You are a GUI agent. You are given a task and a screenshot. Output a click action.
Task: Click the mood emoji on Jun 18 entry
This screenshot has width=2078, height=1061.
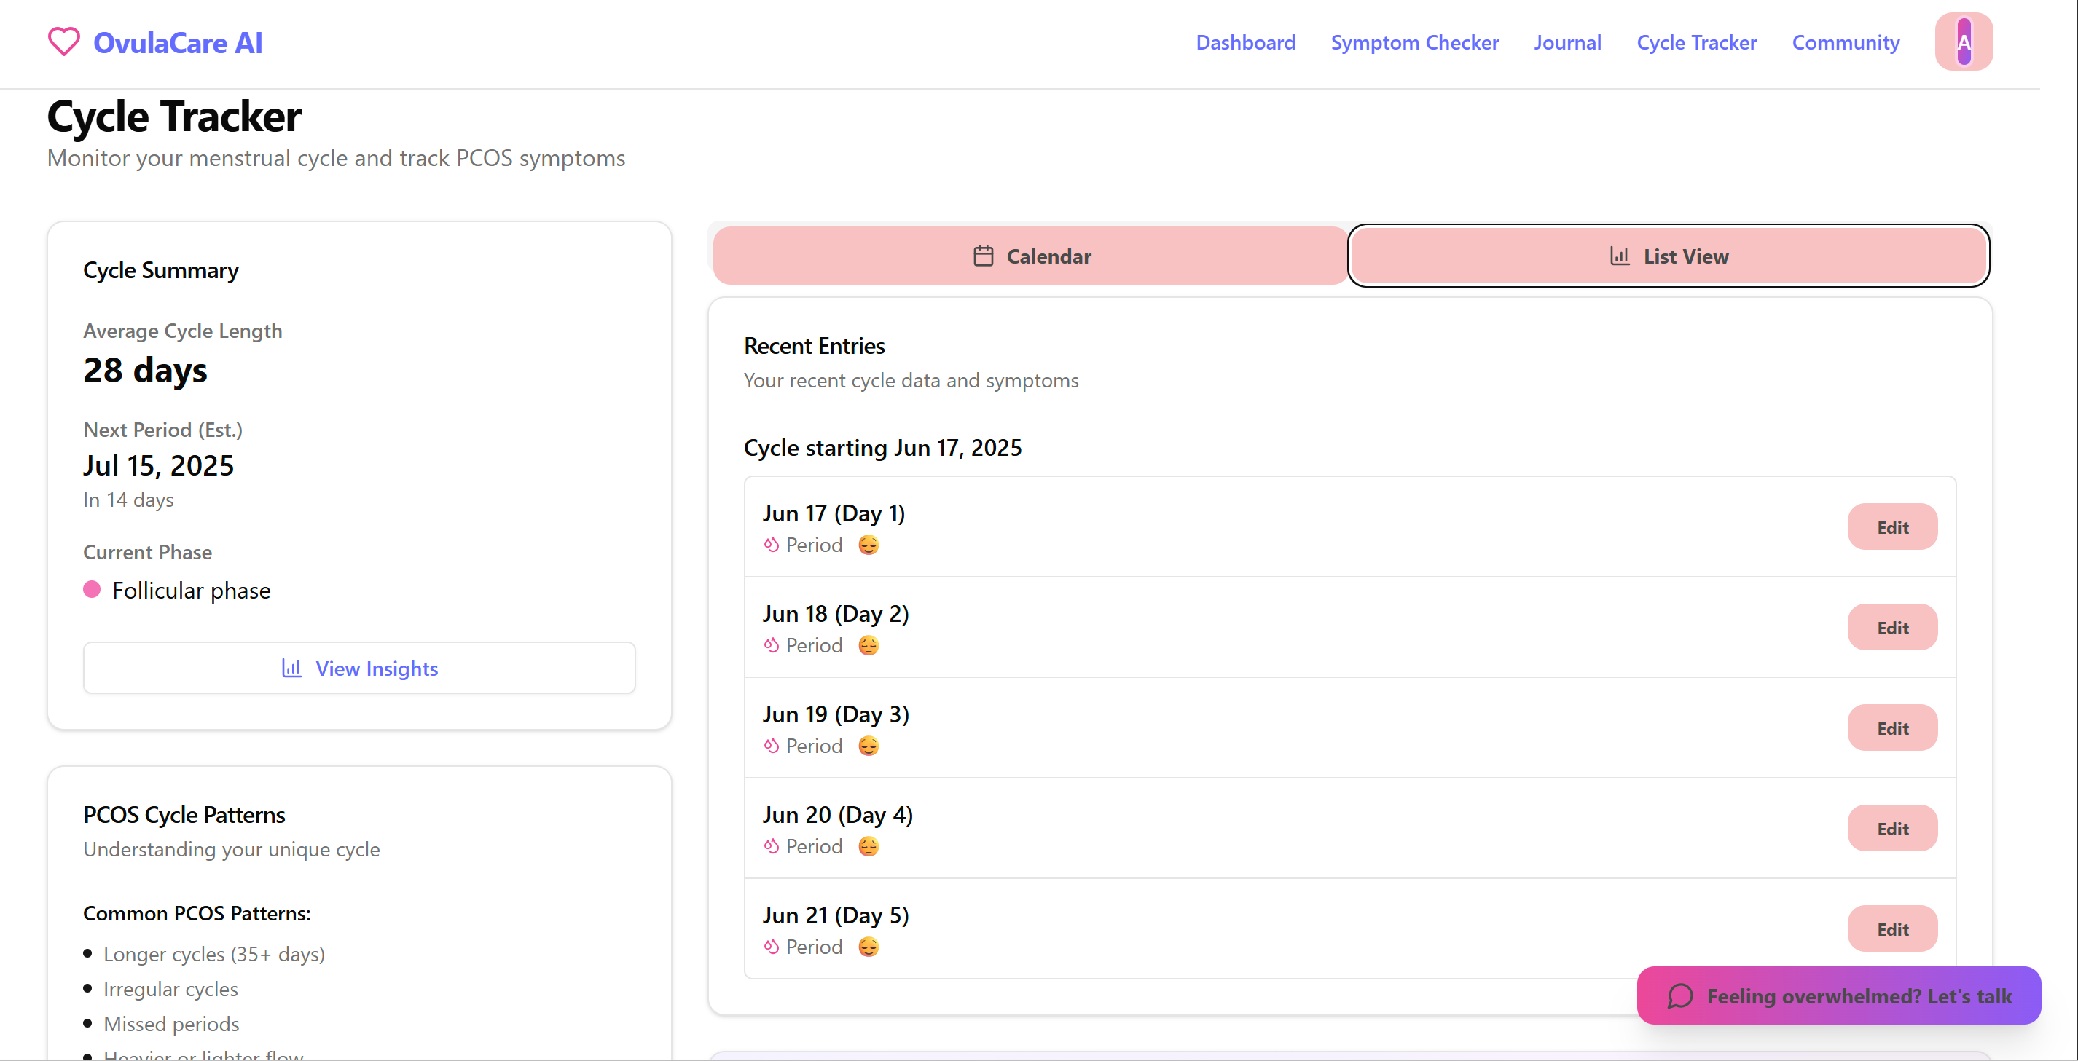(868, 646)
